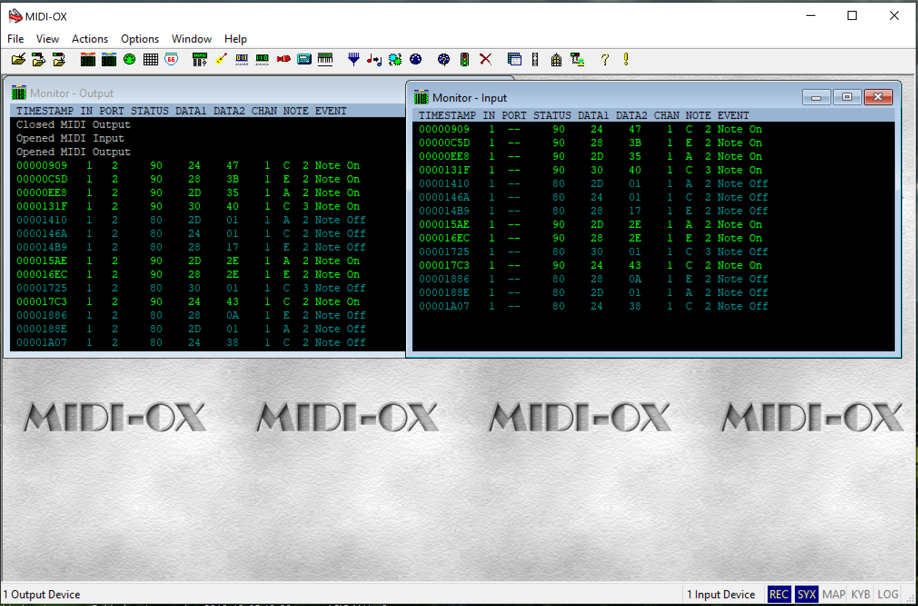Open the grid table toolbar icon
Screen dimensions: 918x606
[x=150, y=59]
